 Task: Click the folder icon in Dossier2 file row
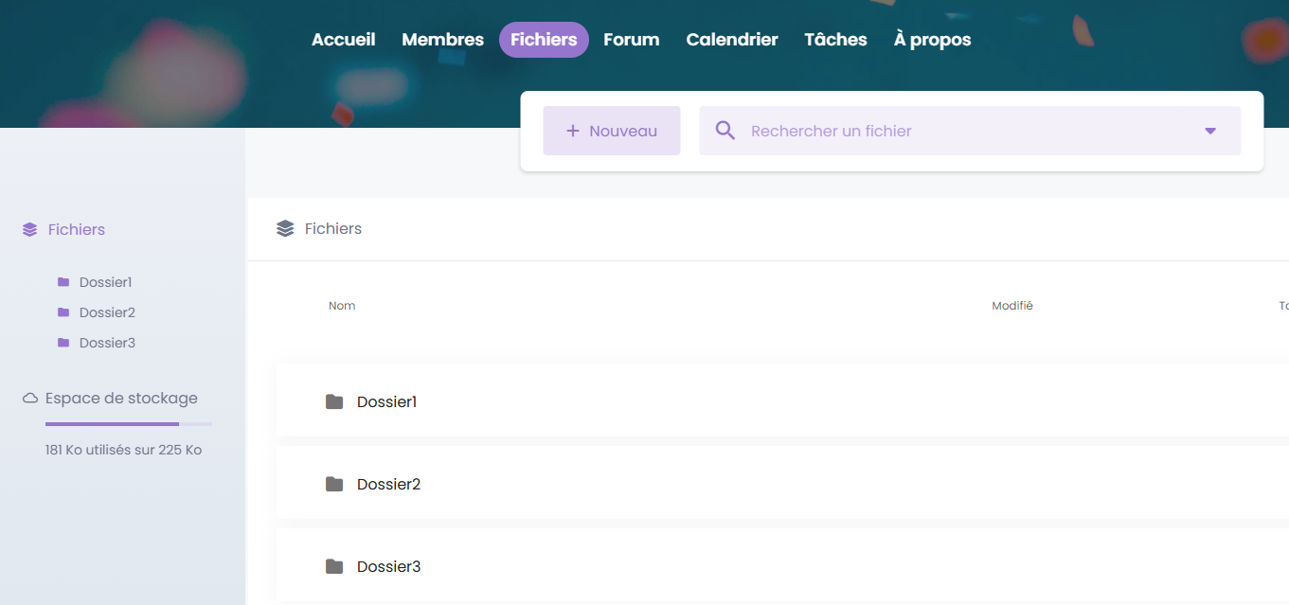[334, 484]
